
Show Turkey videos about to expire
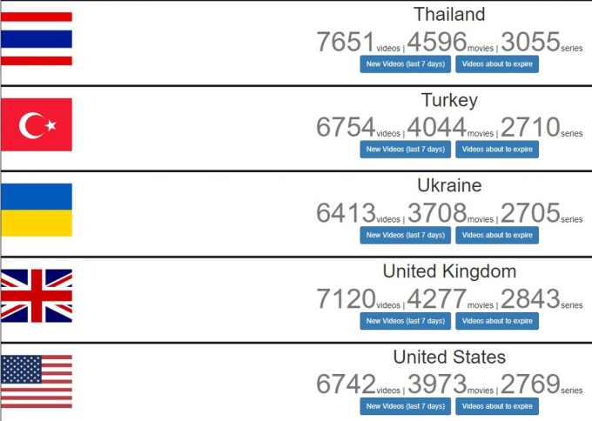(x=497, y=150)
